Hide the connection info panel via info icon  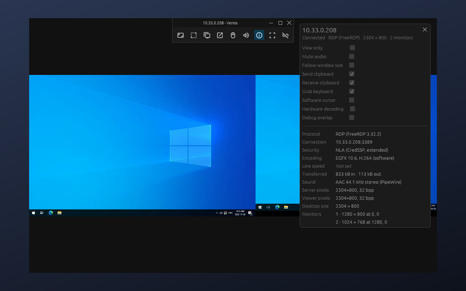coord(259,35)
